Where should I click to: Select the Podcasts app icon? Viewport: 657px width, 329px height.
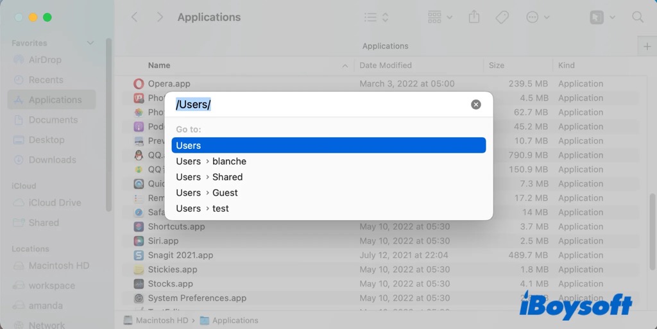[x=139, y=126]
